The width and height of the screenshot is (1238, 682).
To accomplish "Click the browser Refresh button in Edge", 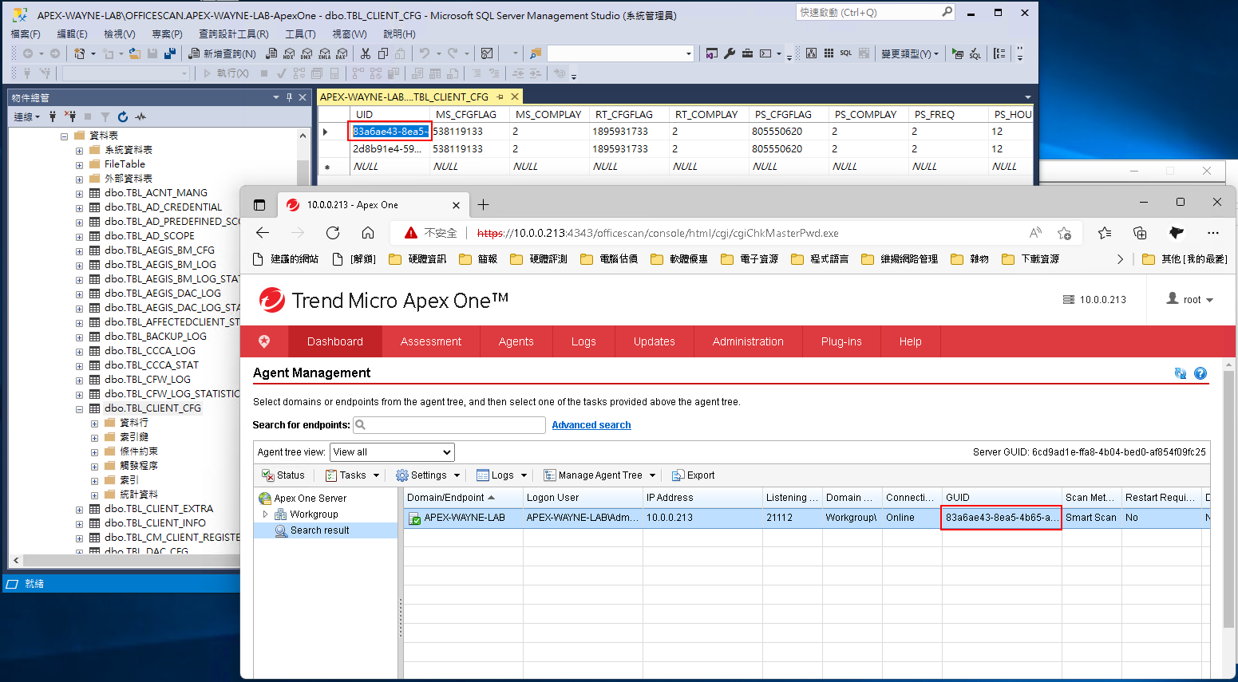I will (x=333, y=233).
